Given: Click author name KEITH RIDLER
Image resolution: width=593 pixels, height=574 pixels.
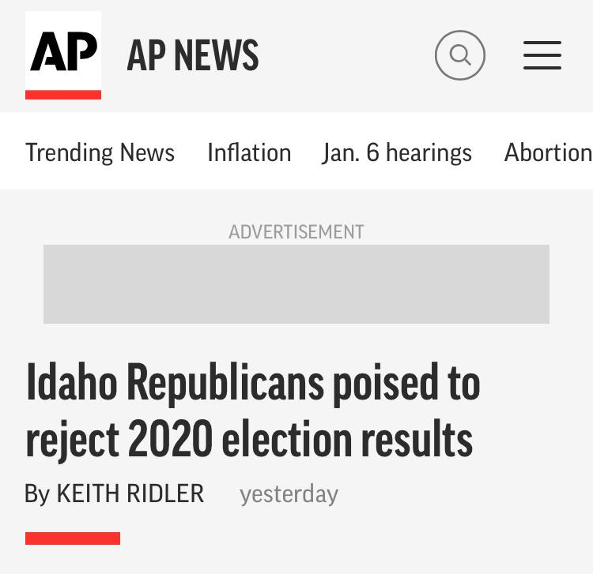Looking at the screenshot, I should coord(130,494).
